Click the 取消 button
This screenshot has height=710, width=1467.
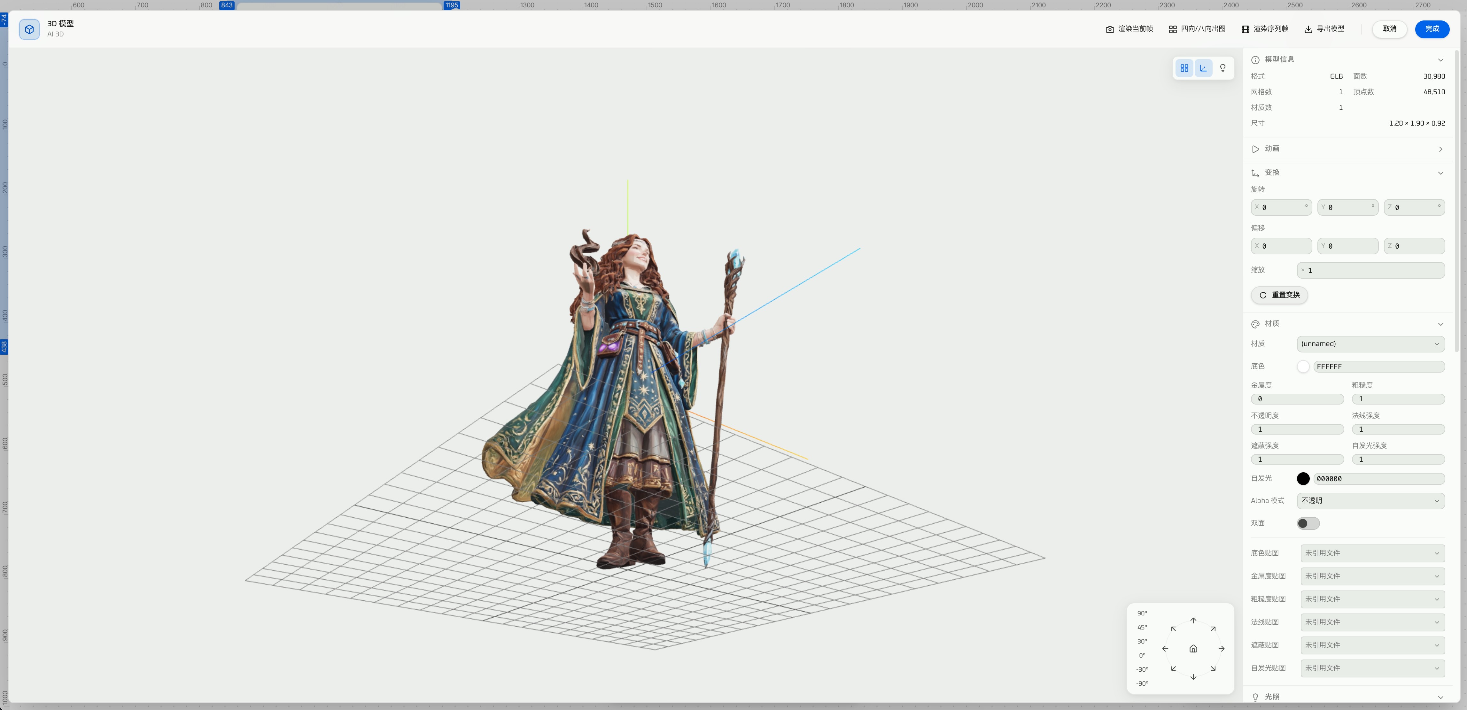point(1390,29)
